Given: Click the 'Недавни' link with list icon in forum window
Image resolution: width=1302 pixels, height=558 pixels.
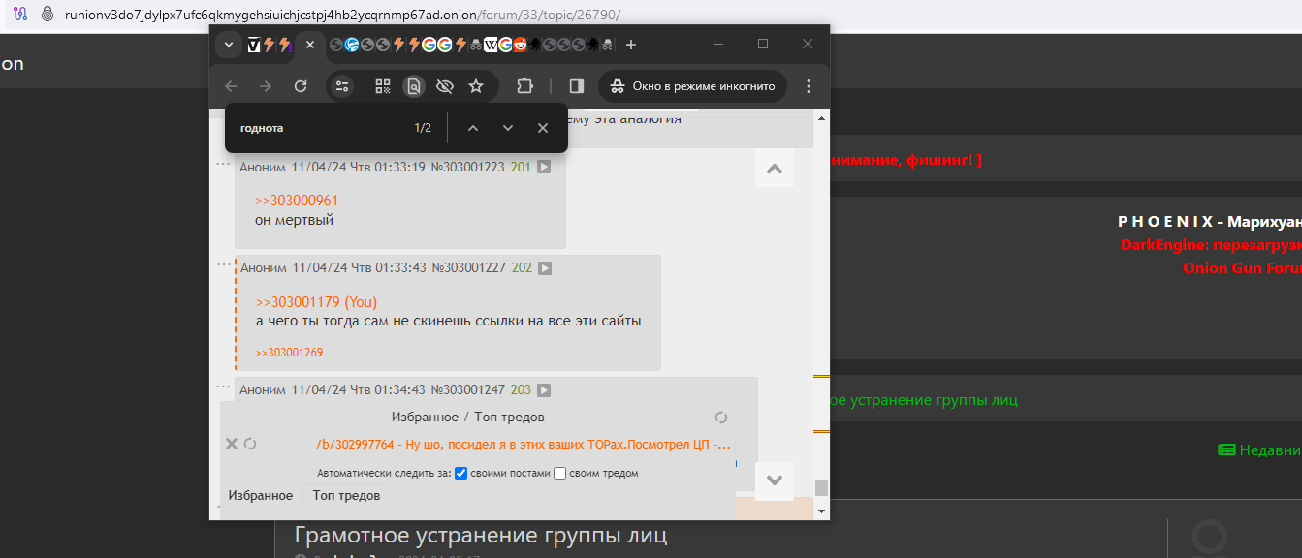Looking at the screenshot, I should (1259, 449).
